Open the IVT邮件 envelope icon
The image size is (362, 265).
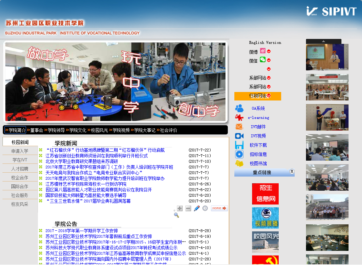pyautogui.click(x=239, y=127)
